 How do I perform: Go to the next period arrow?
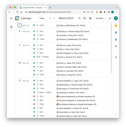[54, 18]
